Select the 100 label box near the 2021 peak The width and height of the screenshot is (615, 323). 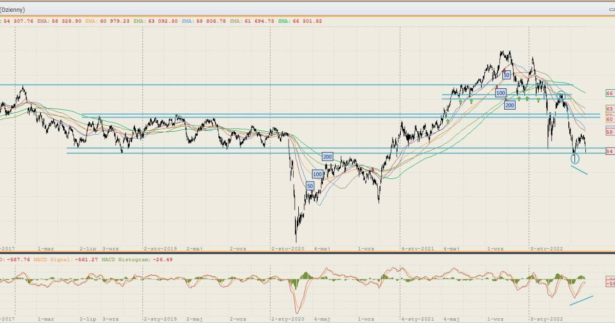tap(501, 93)
